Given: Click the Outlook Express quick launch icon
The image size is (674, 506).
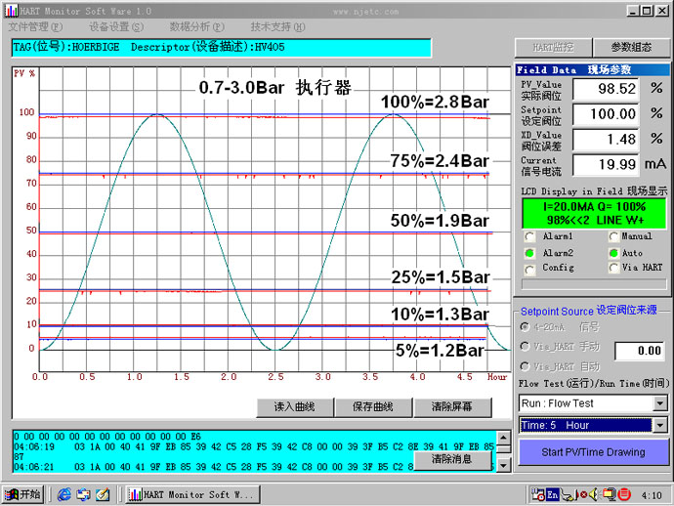Looking at the screenshot, I should [83, 494].
